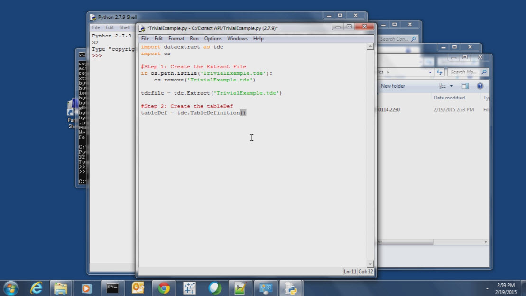Maximize the Python 2.7.9 Shell window
526x296 pixels.
tap(340, 16)
